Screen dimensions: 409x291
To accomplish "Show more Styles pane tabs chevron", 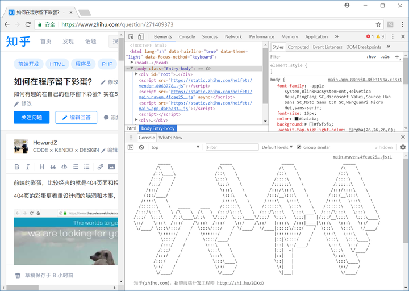I will 388,47.
